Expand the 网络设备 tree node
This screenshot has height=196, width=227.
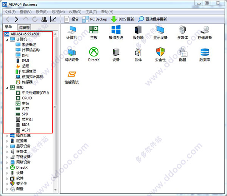point(7,163)
